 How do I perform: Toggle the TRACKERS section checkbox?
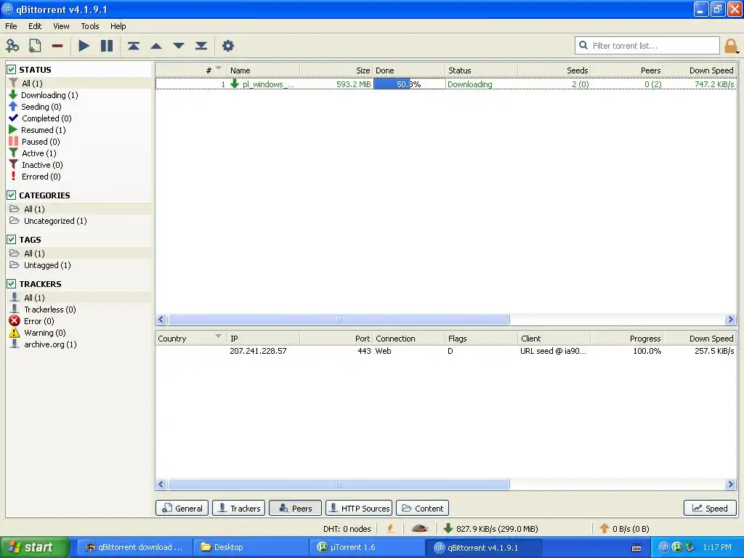(12, 284)
